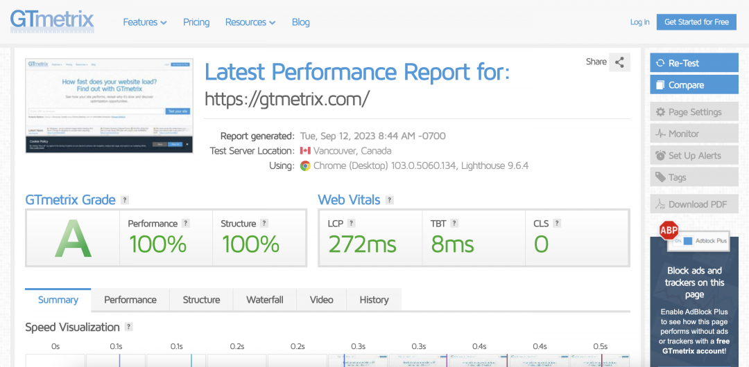Image resolution: width=749 pixels, height=367 pixels.
Task: Click the Canada flag icon
Action: coord(304,151)
